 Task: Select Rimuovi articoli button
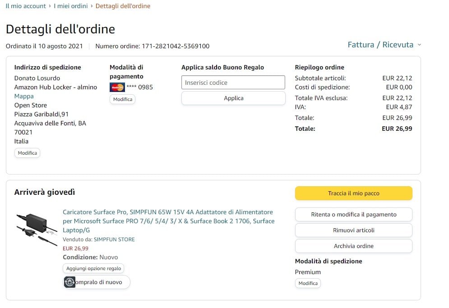(353, 230)
